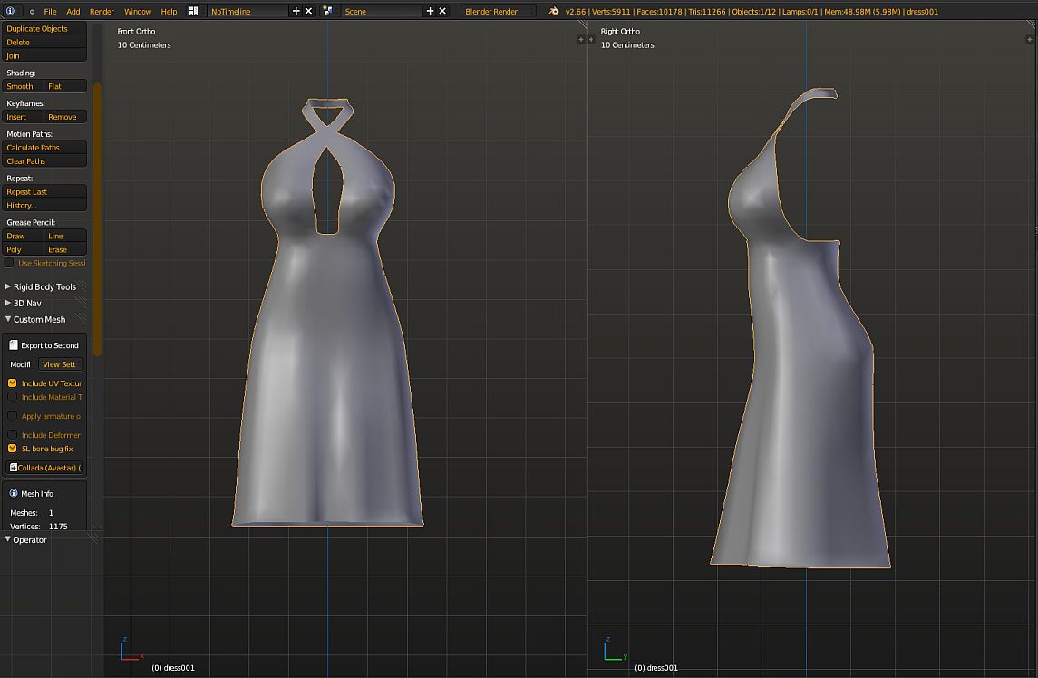Delete the NoTimeline screen layout
Viewport: 1038px width, 678px height.
(308, 11)
